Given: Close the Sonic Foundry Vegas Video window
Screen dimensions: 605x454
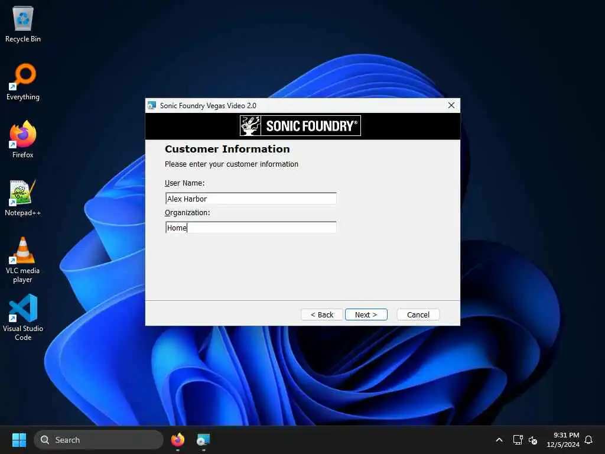Looking at the screenshot, I should [x=451, y=105].
